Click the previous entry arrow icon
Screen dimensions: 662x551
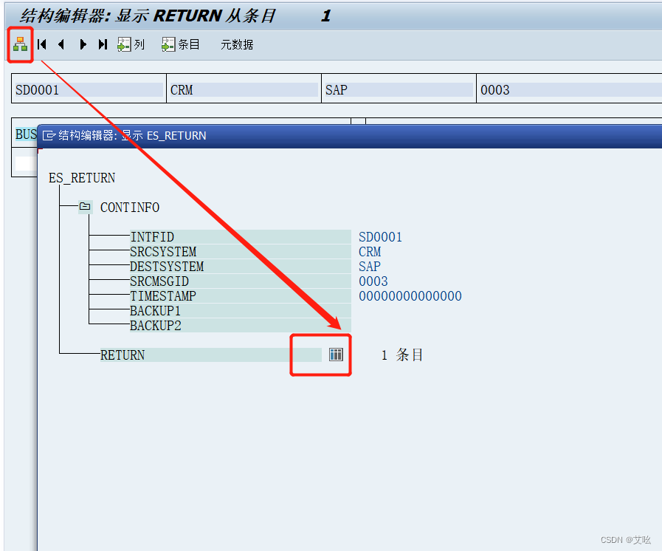click(x=62, y=44)
